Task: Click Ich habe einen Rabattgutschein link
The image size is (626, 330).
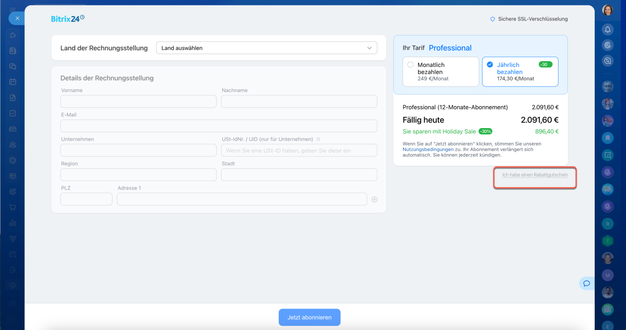Action: 535,175
